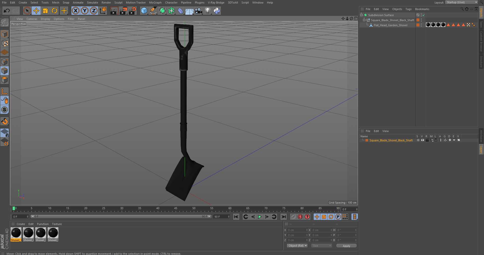Select the first Shovel material thumbnail
This screenshot has width=484, height=255.
click(16, 235)
